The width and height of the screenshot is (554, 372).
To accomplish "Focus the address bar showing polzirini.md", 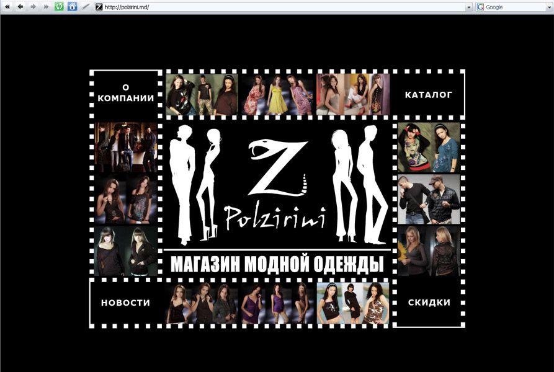I will click(284, 7).
